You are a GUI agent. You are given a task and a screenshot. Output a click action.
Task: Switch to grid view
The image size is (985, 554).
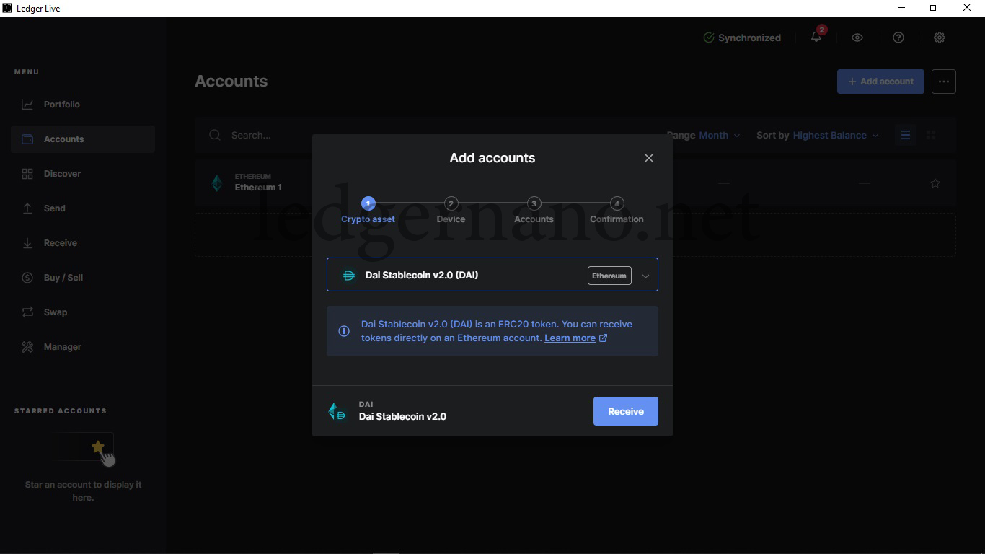931,135
